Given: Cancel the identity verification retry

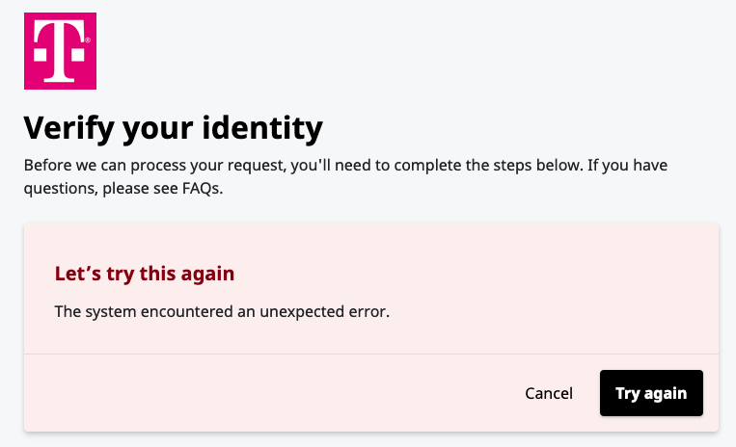Looking at the screenshot, I should (549, 393).
